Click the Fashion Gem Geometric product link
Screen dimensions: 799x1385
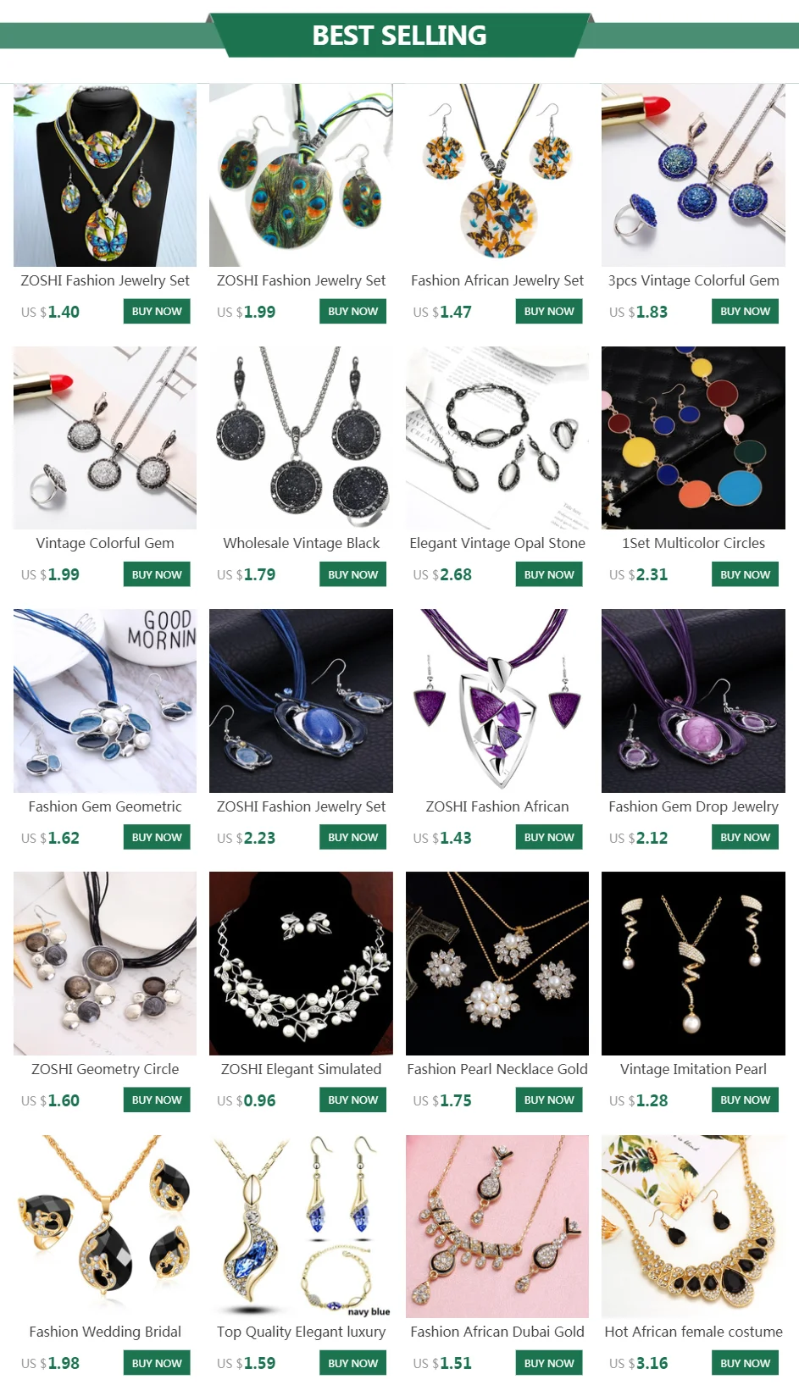pyautogui.click(x=105, y=806)
